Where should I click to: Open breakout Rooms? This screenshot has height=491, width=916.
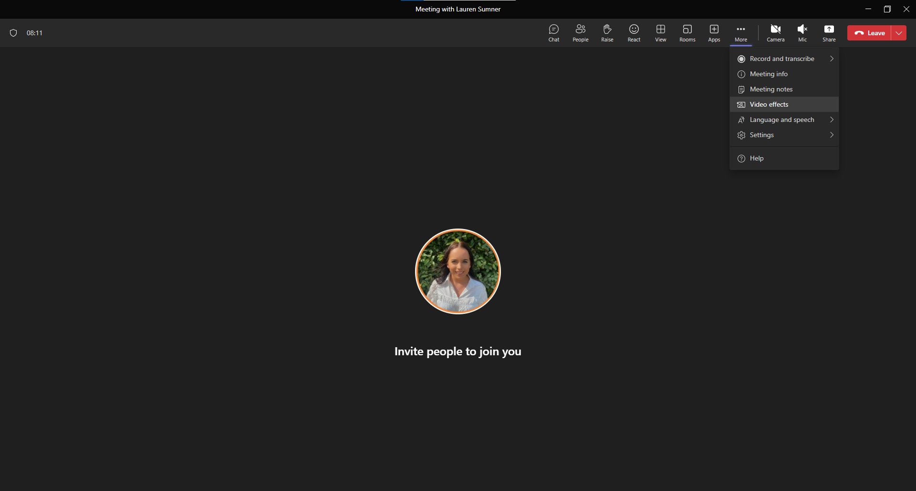tap(687, 32)
